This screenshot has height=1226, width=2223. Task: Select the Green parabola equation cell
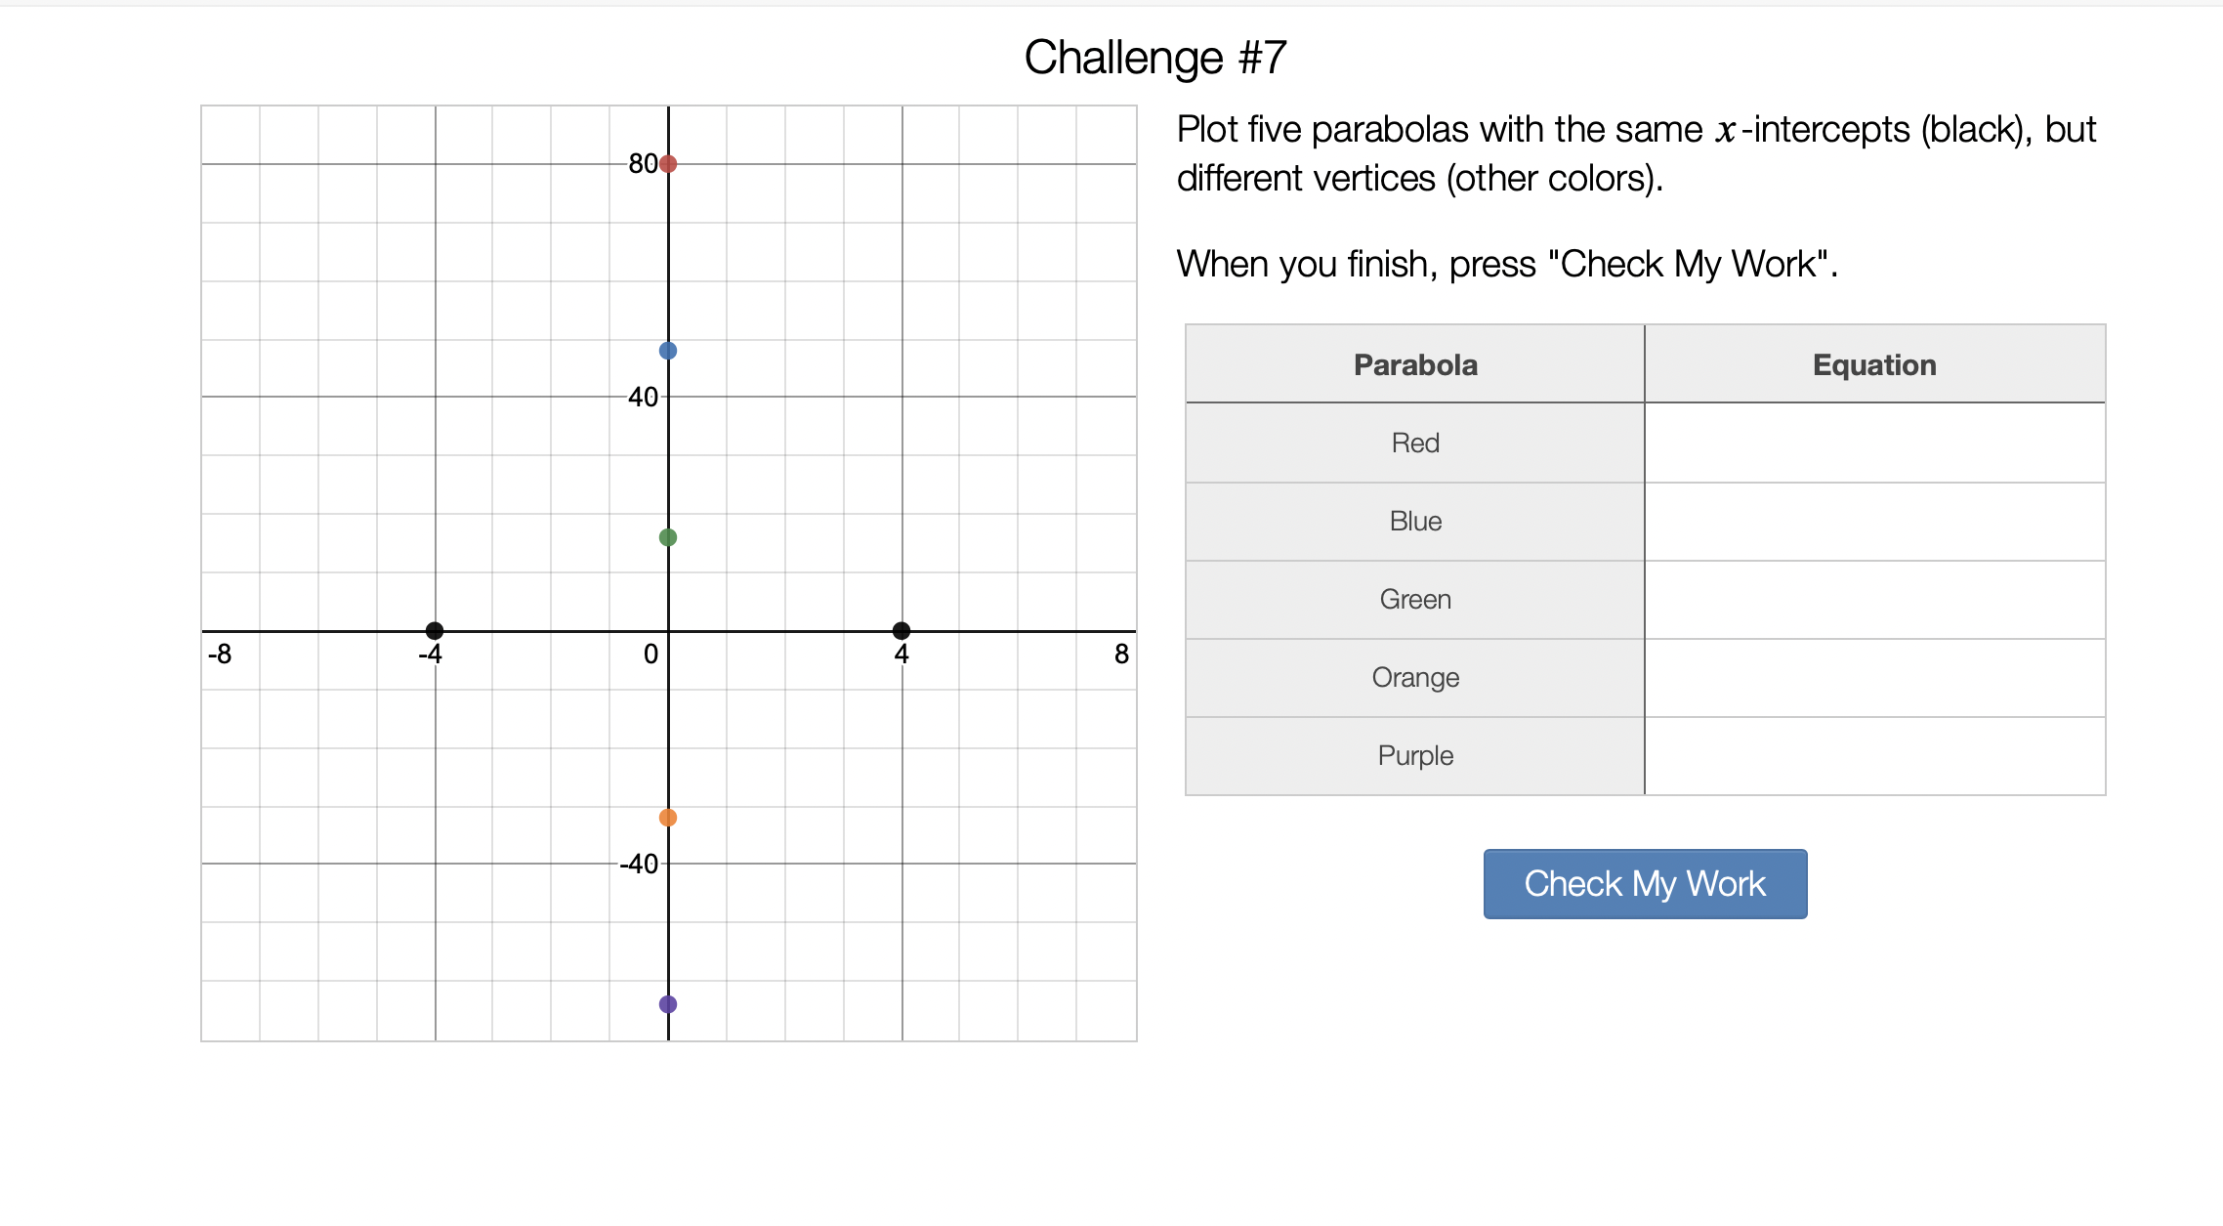click(x=1874, y=600)
